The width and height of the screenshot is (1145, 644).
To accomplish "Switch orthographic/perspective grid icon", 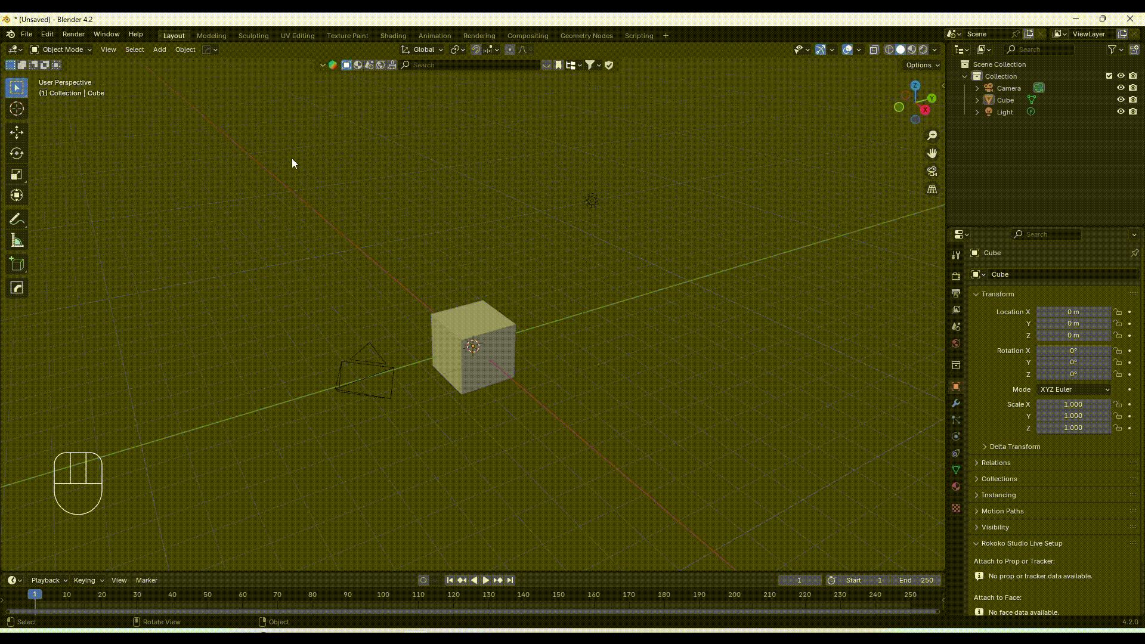I will [x=932, y=189].
